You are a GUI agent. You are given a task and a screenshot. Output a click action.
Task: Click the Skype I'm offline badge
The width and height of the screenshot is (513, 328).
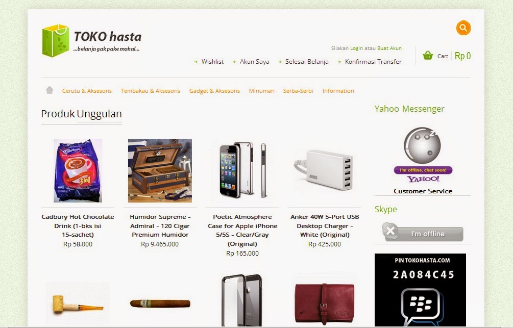[423, 232]
